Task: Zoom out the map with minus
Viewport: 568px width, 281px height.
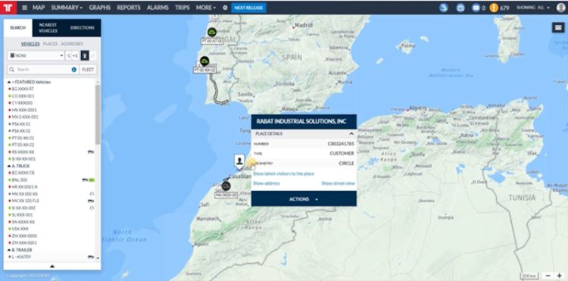Action: [548, 276]
